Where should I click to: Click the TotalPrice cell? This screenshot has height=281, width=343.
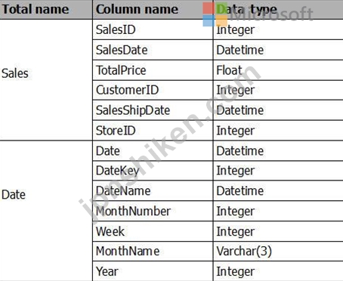[x=153, y=70]
